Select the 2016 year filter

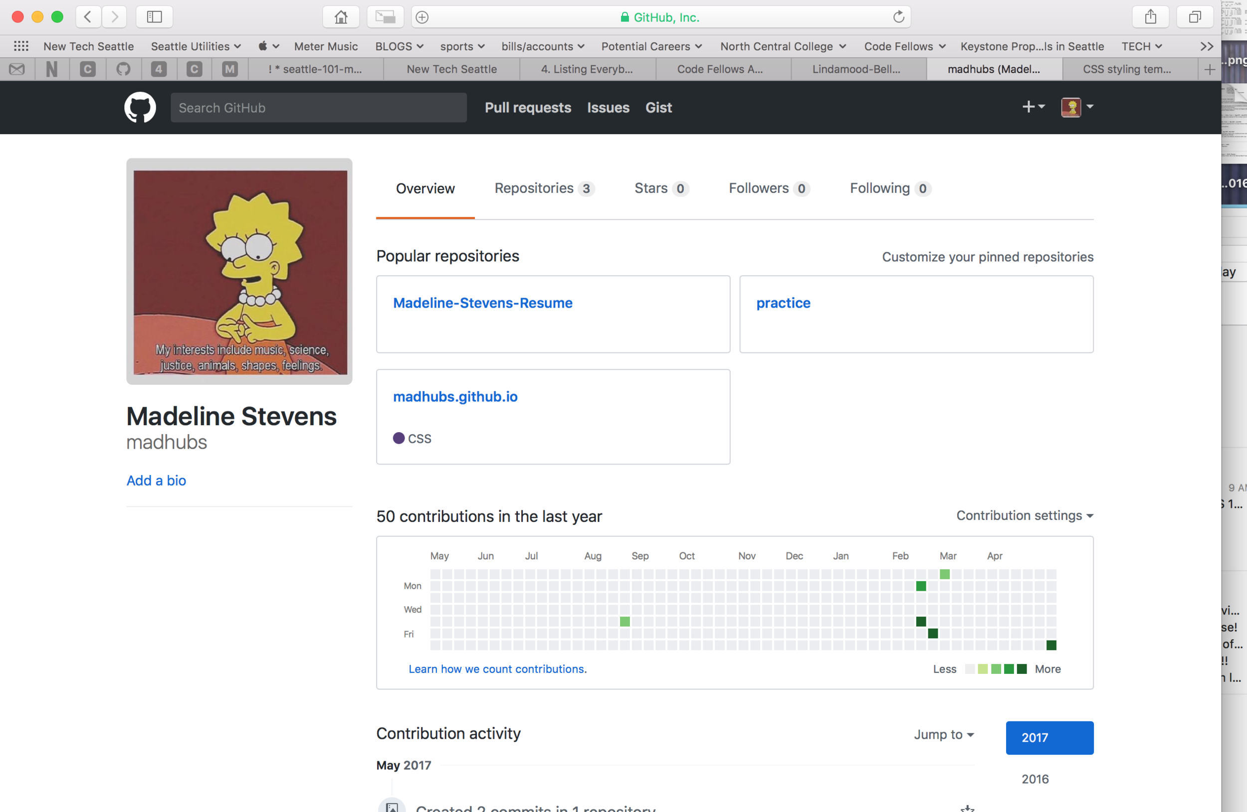point(1035,779)
